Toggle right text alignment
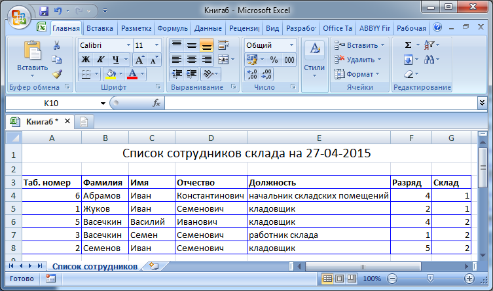This screenshot has width=493, height=291. click(207, 60)
